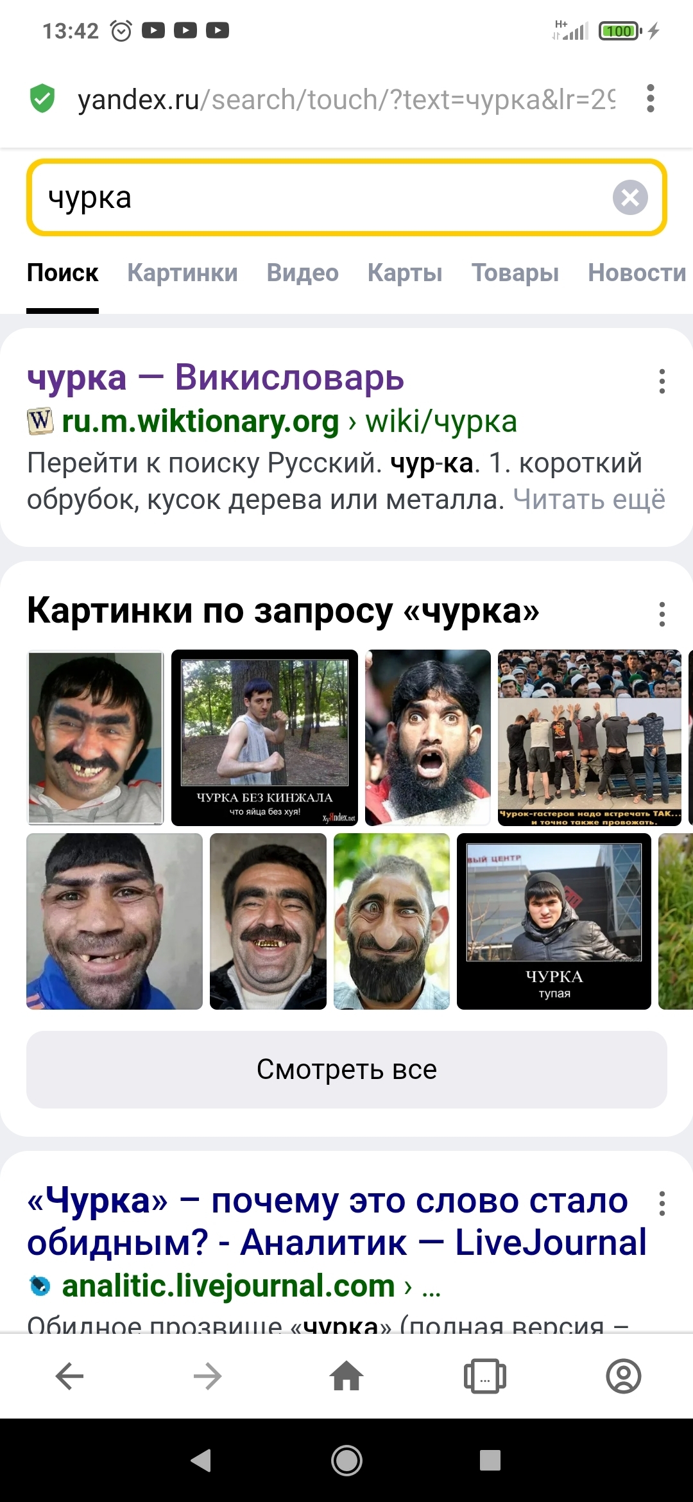
Task: Tap the browser forward arrow
Action: coord(208,1376)
